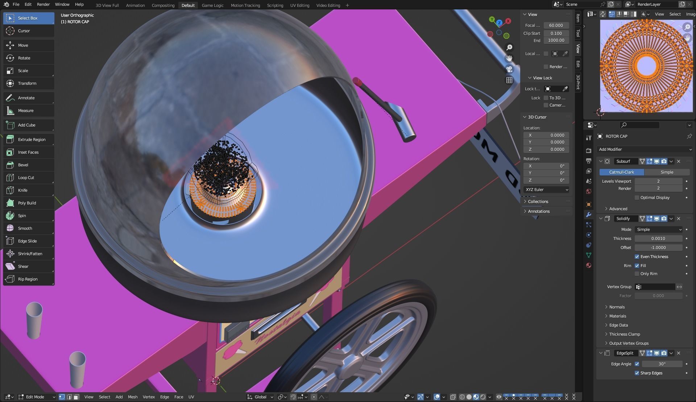Click the Focal Length field
696x402 pixels.
(x=556, y=25)
